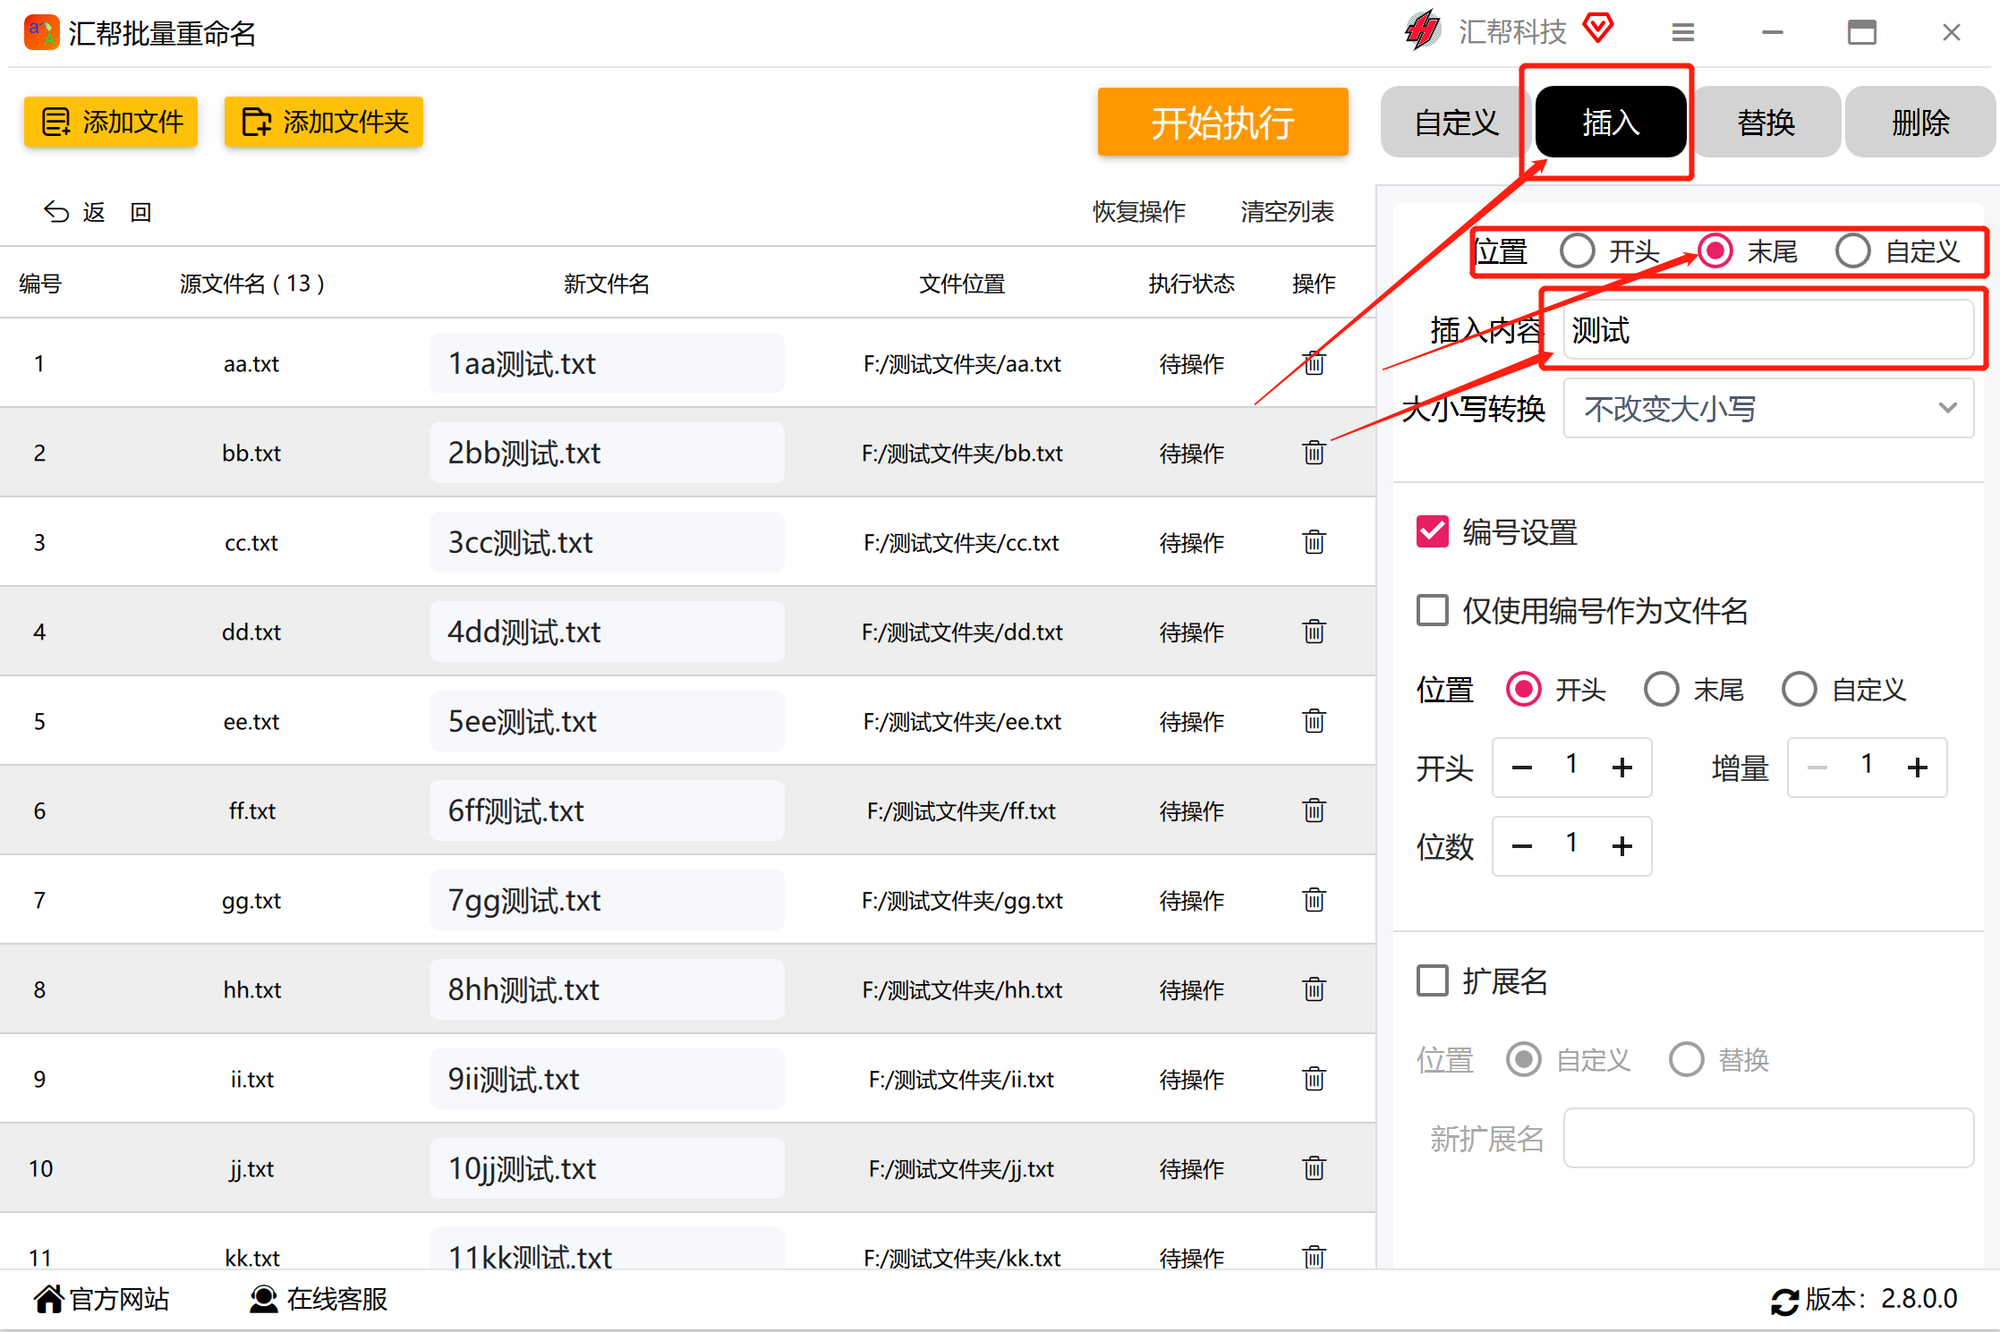This screenshot has width=2000, height=1332.
Task: Click the 返回 back arrow icon
Action: (56, 212)
